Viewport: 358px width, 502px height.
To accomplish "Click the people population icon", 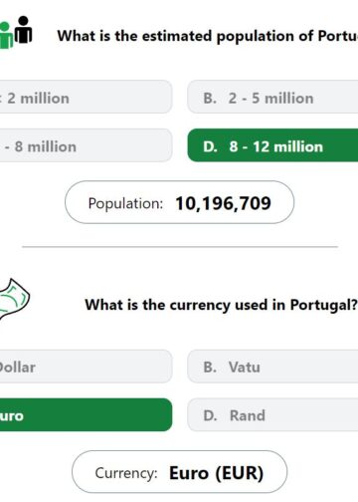I will pyautogui.click(x=16, y=32).
